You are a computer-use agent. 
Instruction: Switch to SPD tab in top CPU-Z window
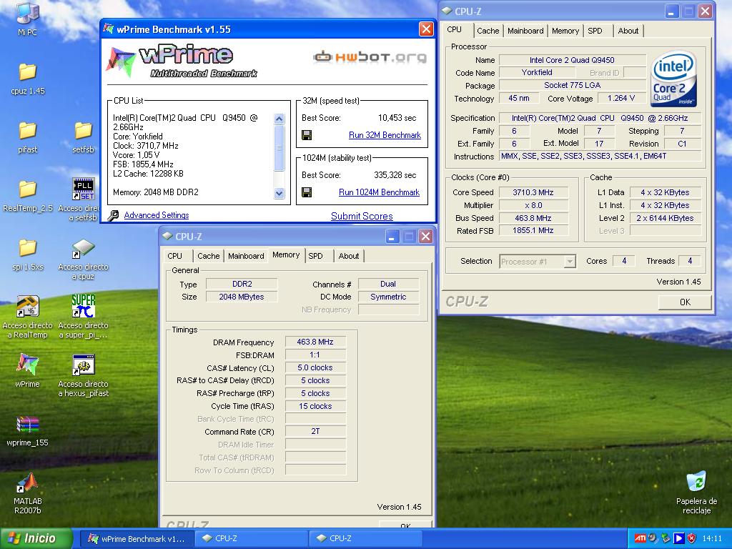(595, 31)
